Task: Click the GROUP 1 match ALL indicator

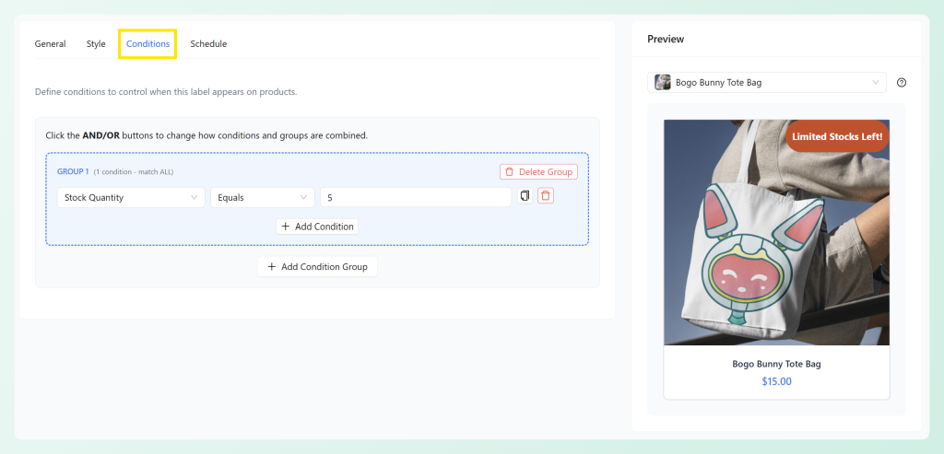Action: pos(133,172)
